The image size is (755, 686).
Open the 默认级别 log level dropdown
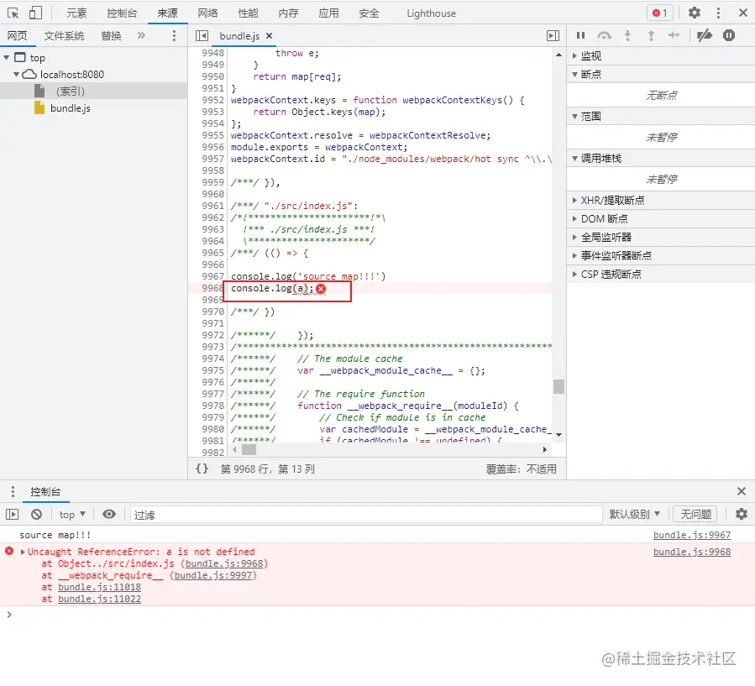pos(635,514)
